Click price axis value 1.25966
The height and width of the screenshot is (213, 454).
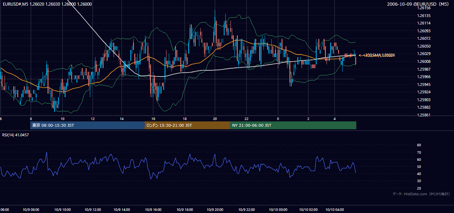424,77
